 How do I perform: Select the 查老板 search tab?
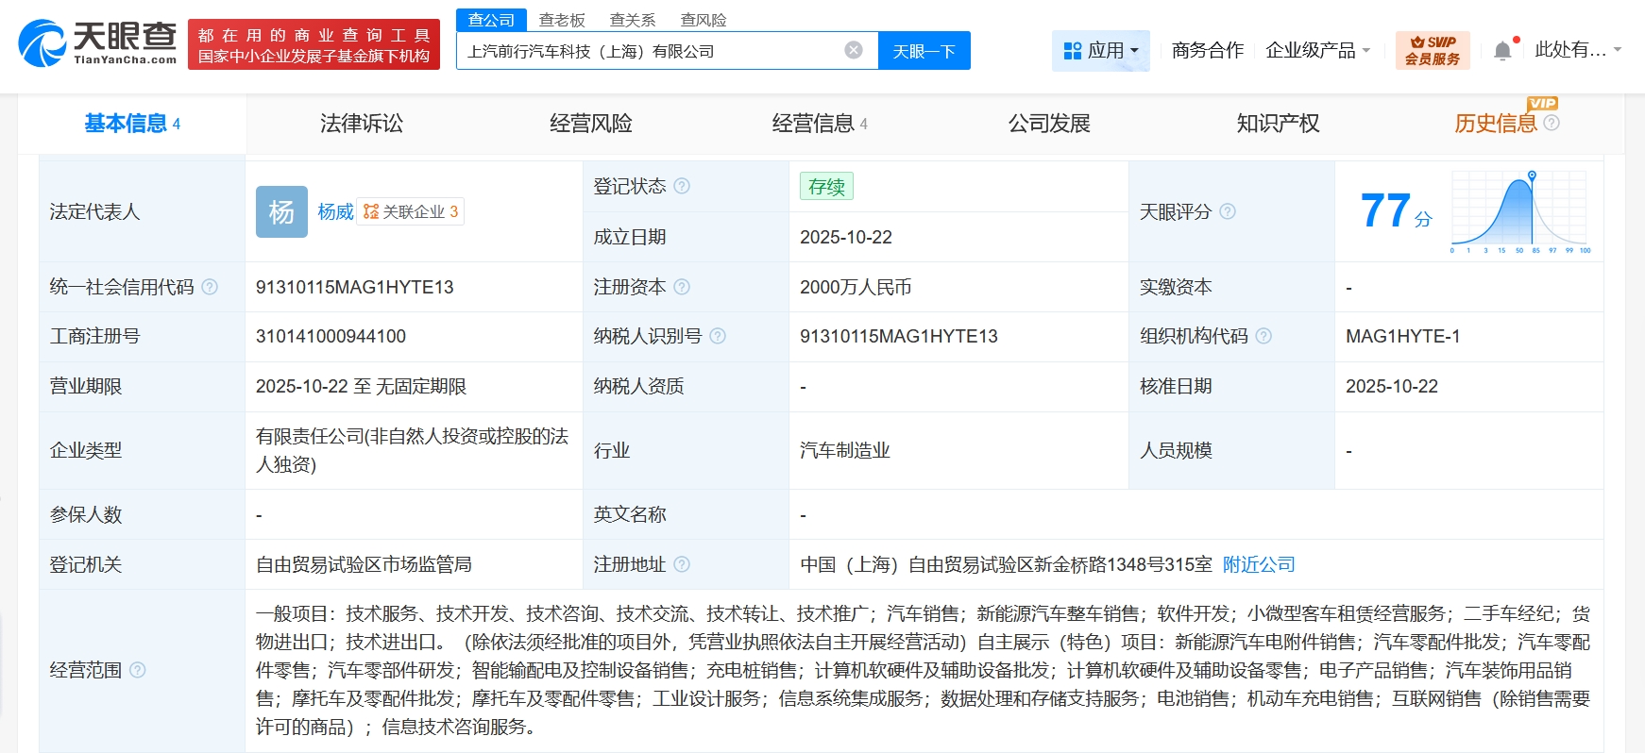tap(562, 20)
